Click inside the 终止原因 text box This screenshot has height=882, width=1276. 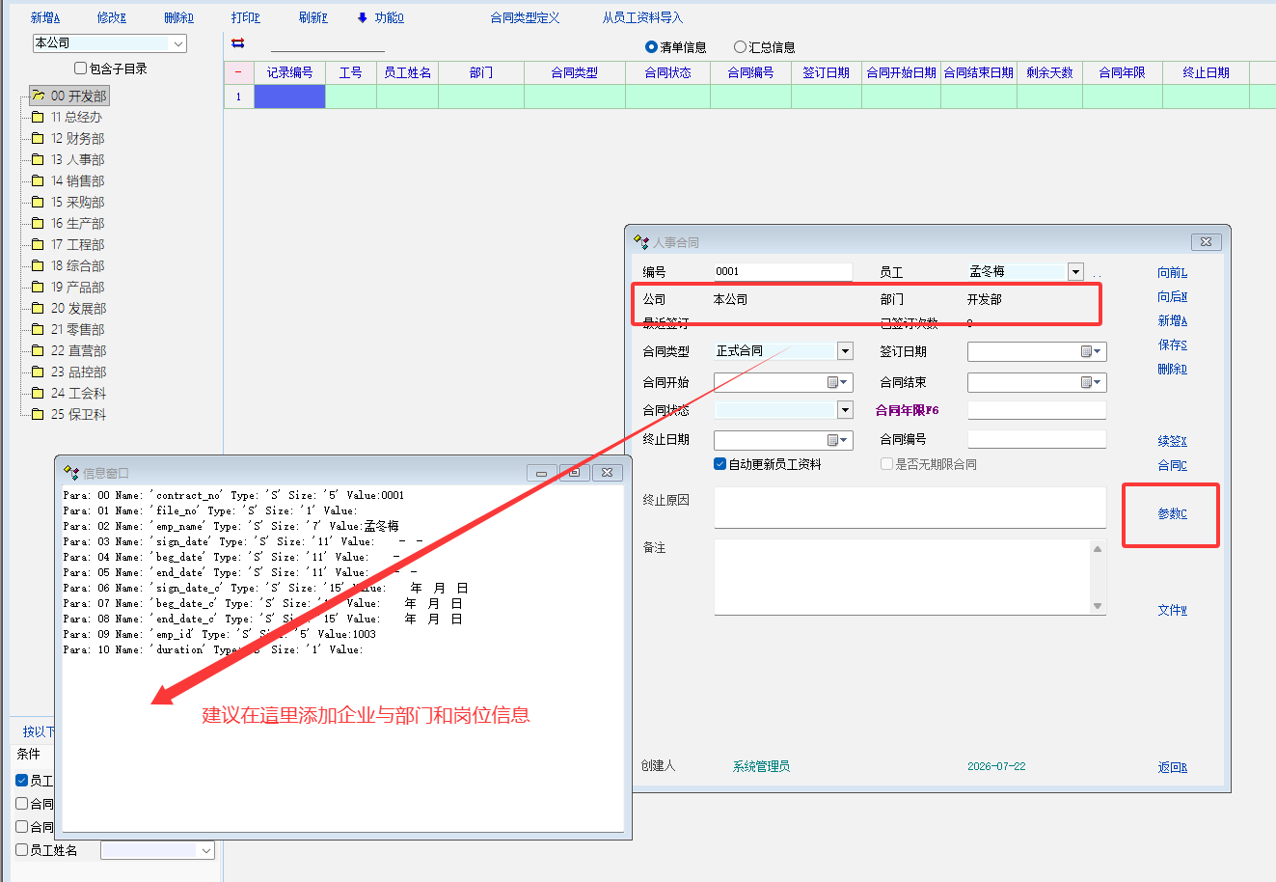click(909, 508)
